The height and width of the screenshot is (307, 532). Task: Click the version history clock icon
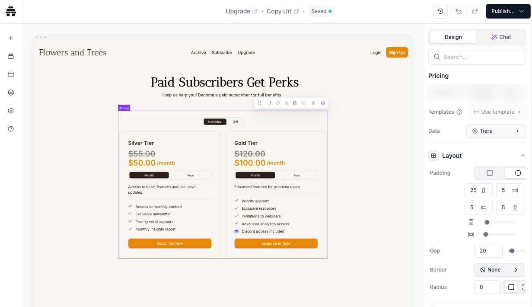click(440, 11)
